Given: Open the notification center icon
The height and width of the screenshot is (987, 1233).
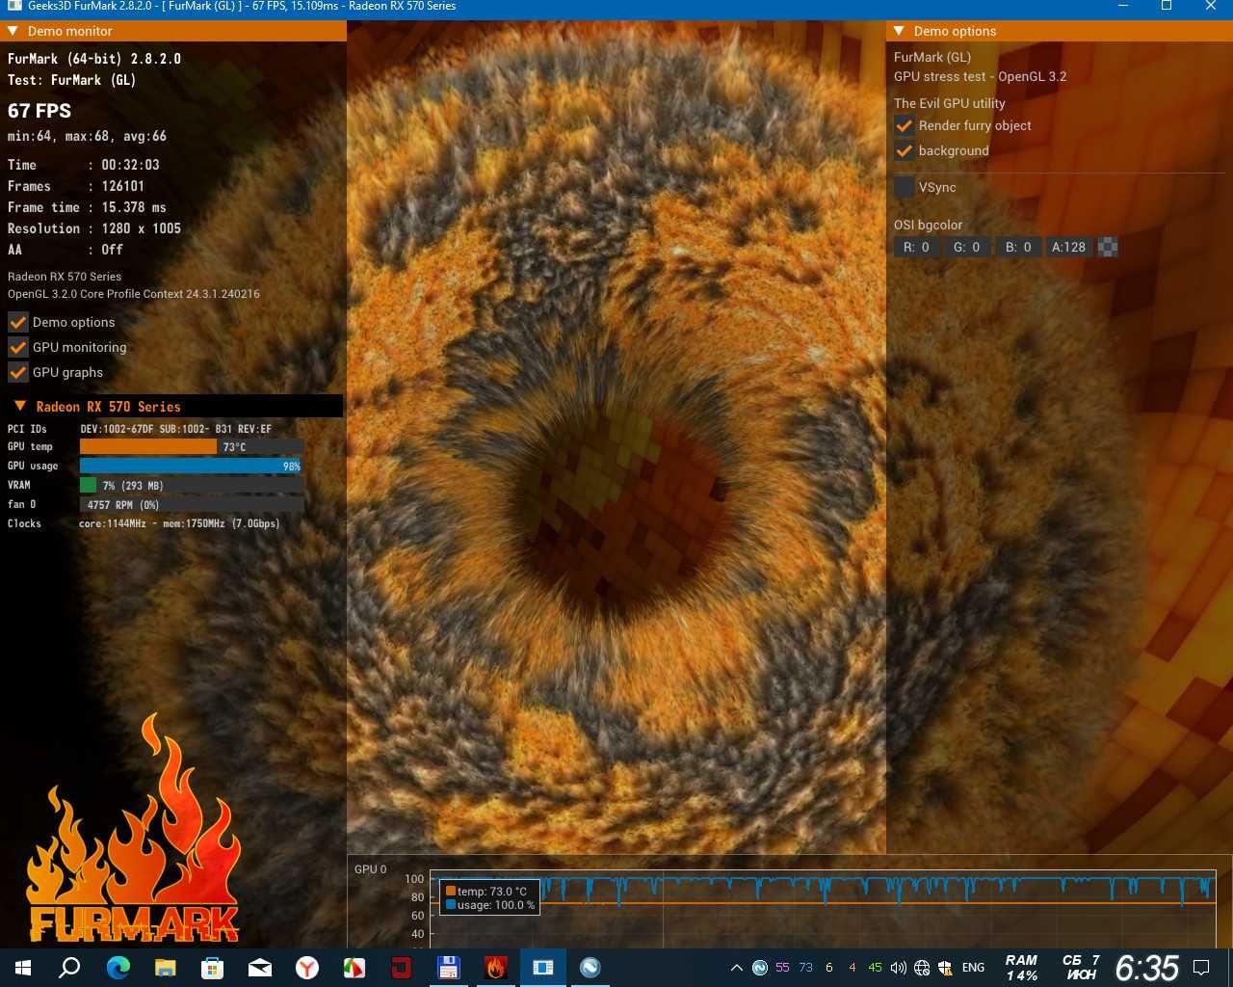Looking at the screenshot, I should click(1201, 968).
